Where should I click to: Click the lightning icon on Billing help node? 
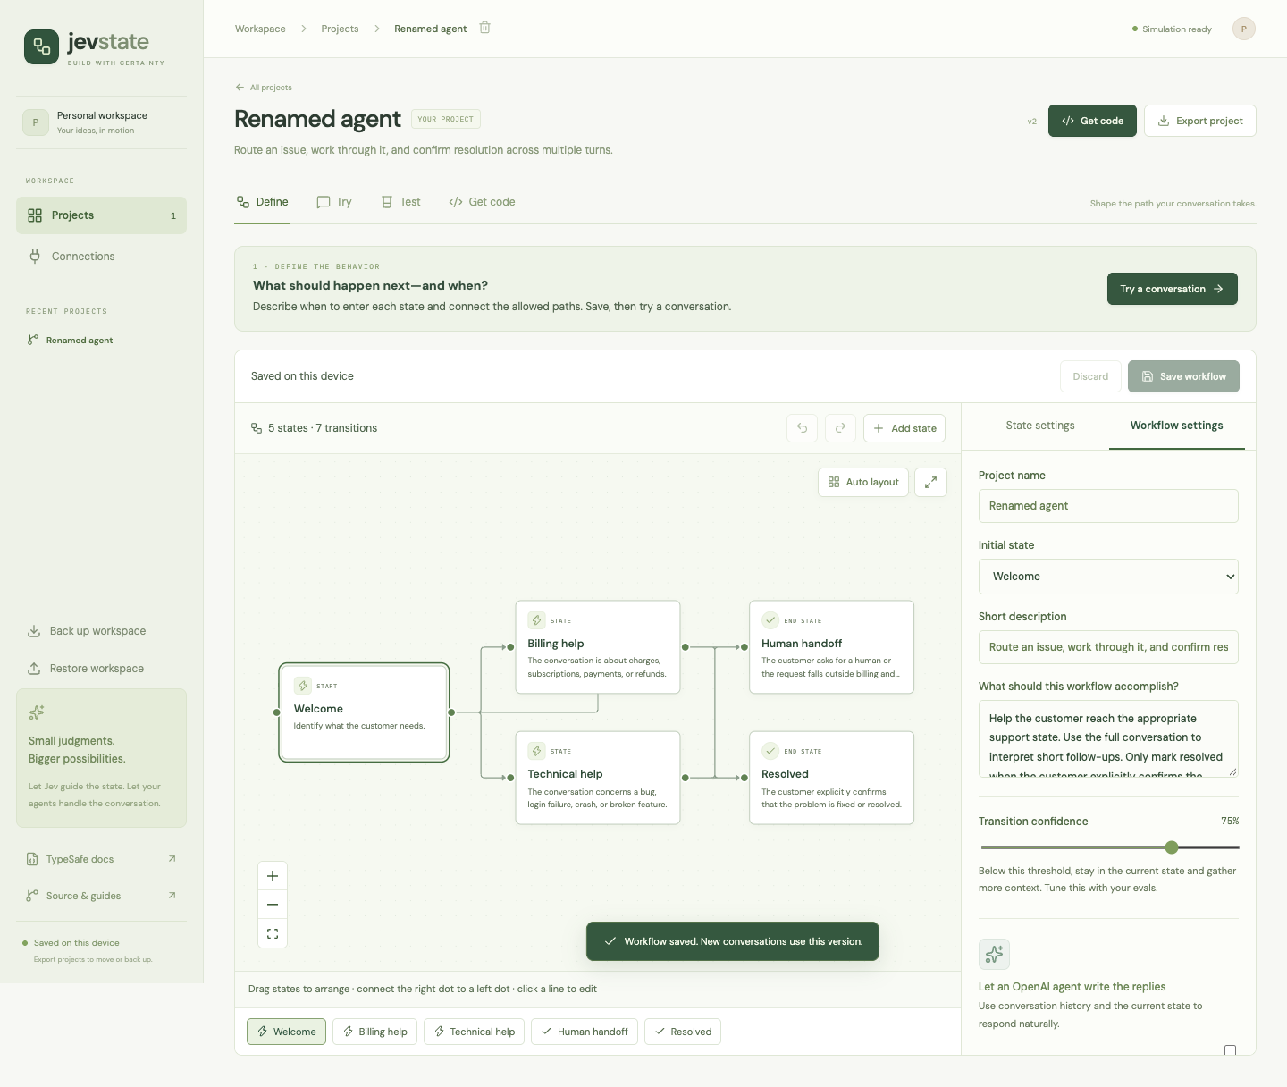click(536, 620)
